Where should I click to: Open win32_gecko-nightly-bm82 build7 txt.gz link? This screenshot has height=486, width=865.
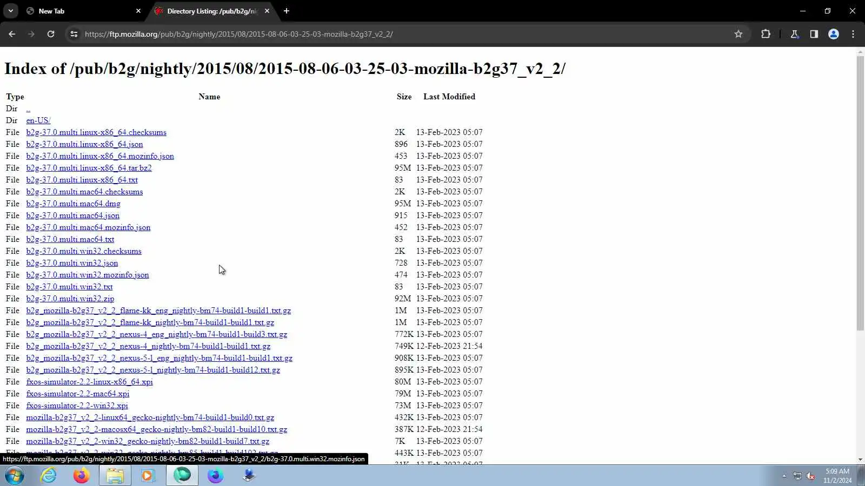pos(148,441)
